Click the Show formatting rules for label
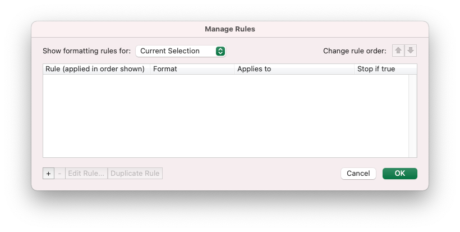This screenshot has width=460, height=232. [x=87, y=51]
